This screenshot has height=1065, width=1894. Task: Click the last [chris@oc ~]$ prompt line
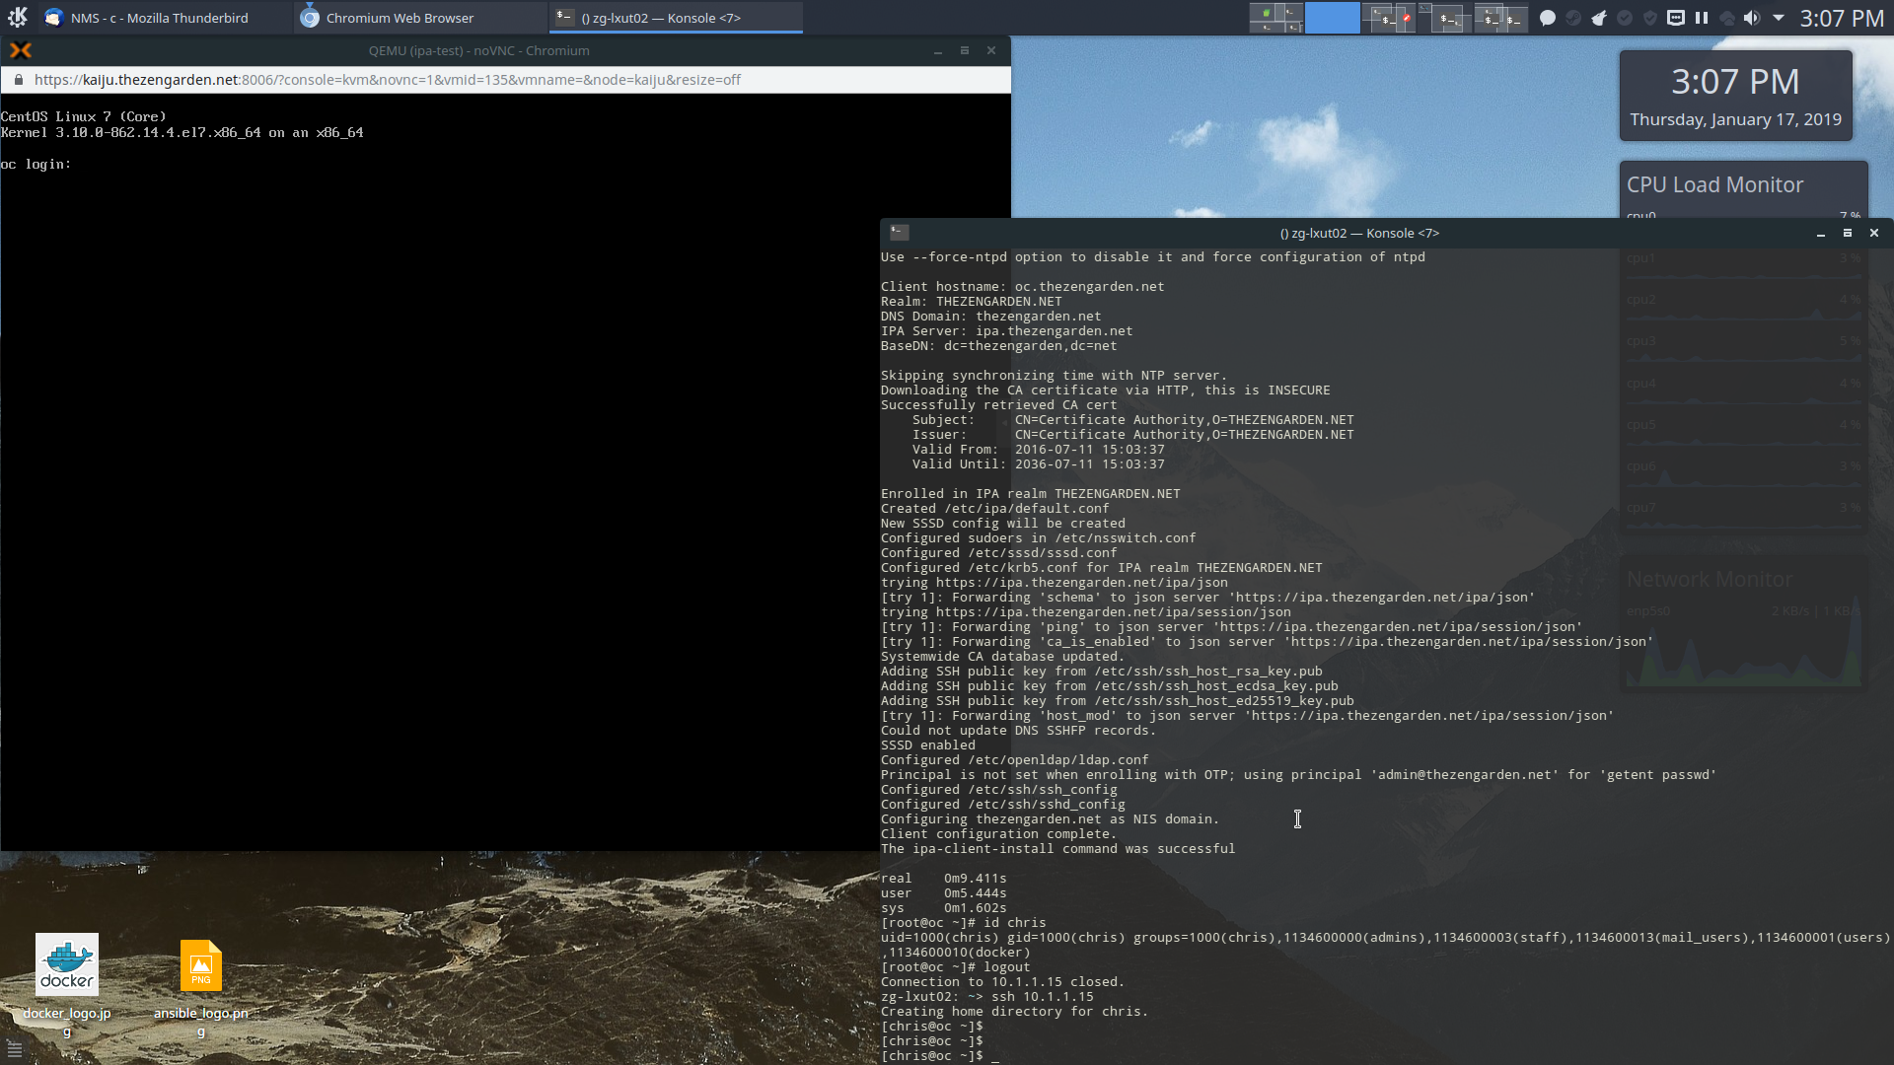point(932,1055)
